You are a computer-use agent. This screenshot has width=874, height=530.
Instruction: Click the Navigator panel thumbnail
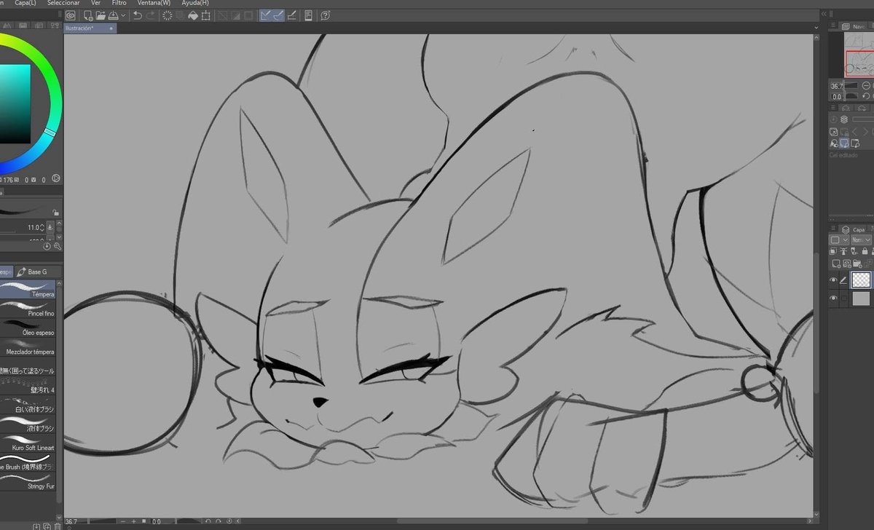tap(858, 54)
